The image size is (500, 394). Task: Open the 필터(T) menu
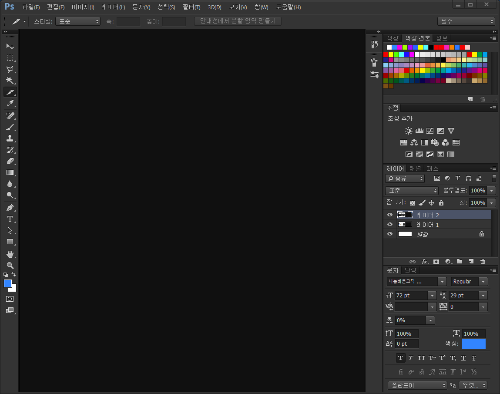click(x=191, y=7)
